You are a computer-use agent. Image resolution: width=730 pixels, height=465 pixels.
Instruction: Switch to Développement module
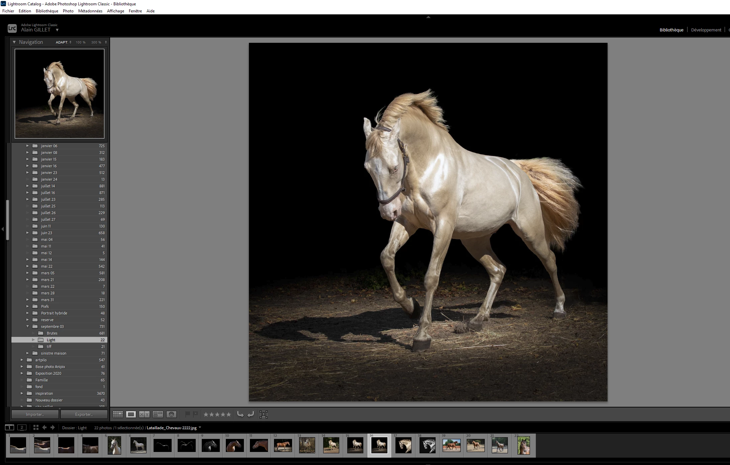coord(706,30)
